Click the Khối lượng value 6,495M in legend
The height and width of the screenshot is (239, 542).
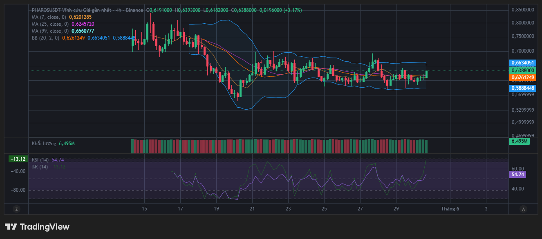tap(67, 144)
